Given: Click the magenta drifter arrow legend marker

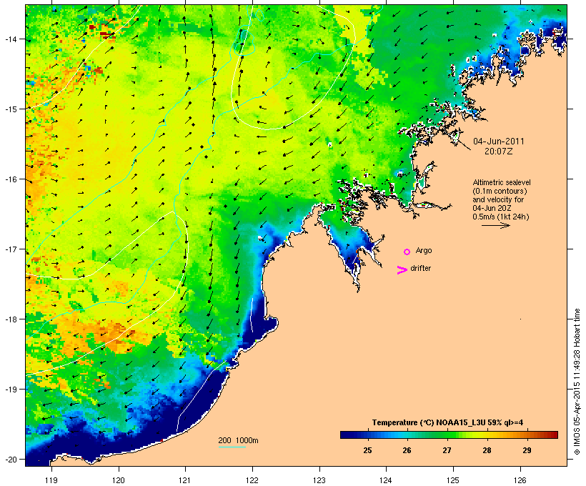Looking at the screenshot, I should [x=402, y=270].
